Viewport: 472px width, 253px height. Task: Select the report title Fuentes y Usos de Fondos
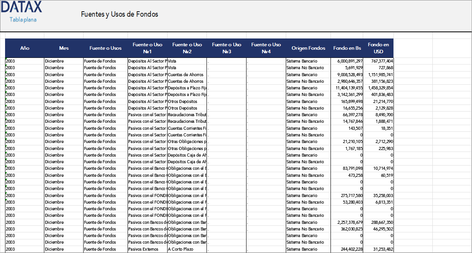(x=119, y=14)
